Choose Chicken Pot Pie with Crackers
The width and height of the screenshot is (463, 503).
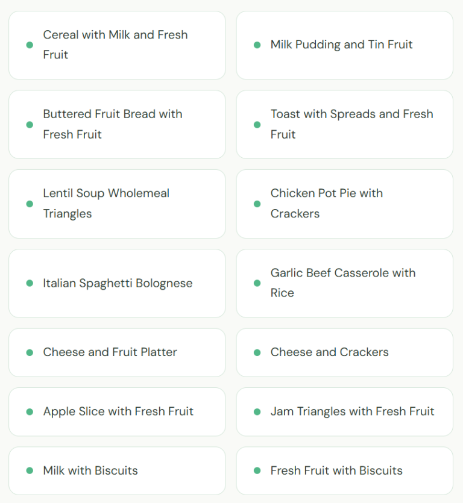pos(326,204)
